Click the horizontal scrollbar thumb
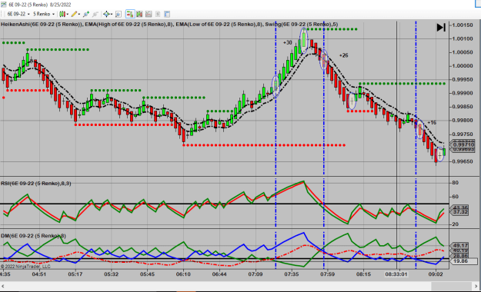Image resolution: width=481 pixels, height=292 pixels. click(x=451, y=286)
